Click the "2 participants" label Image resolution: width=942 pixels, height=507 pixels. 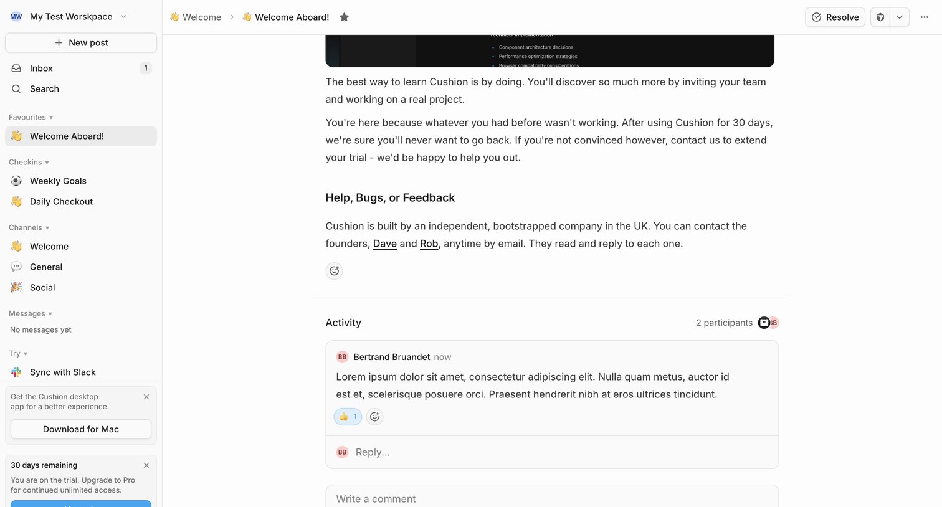point(724,323)
